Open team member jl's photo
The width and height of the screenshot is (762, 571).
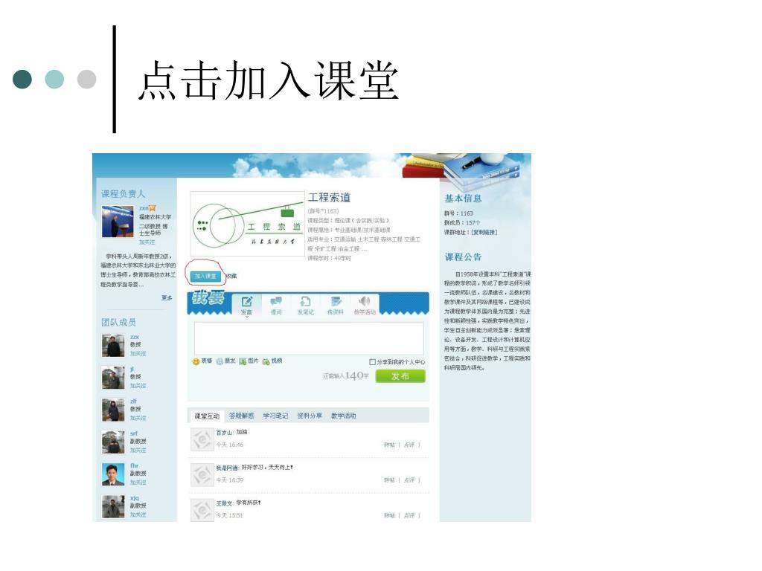(113, 378)
